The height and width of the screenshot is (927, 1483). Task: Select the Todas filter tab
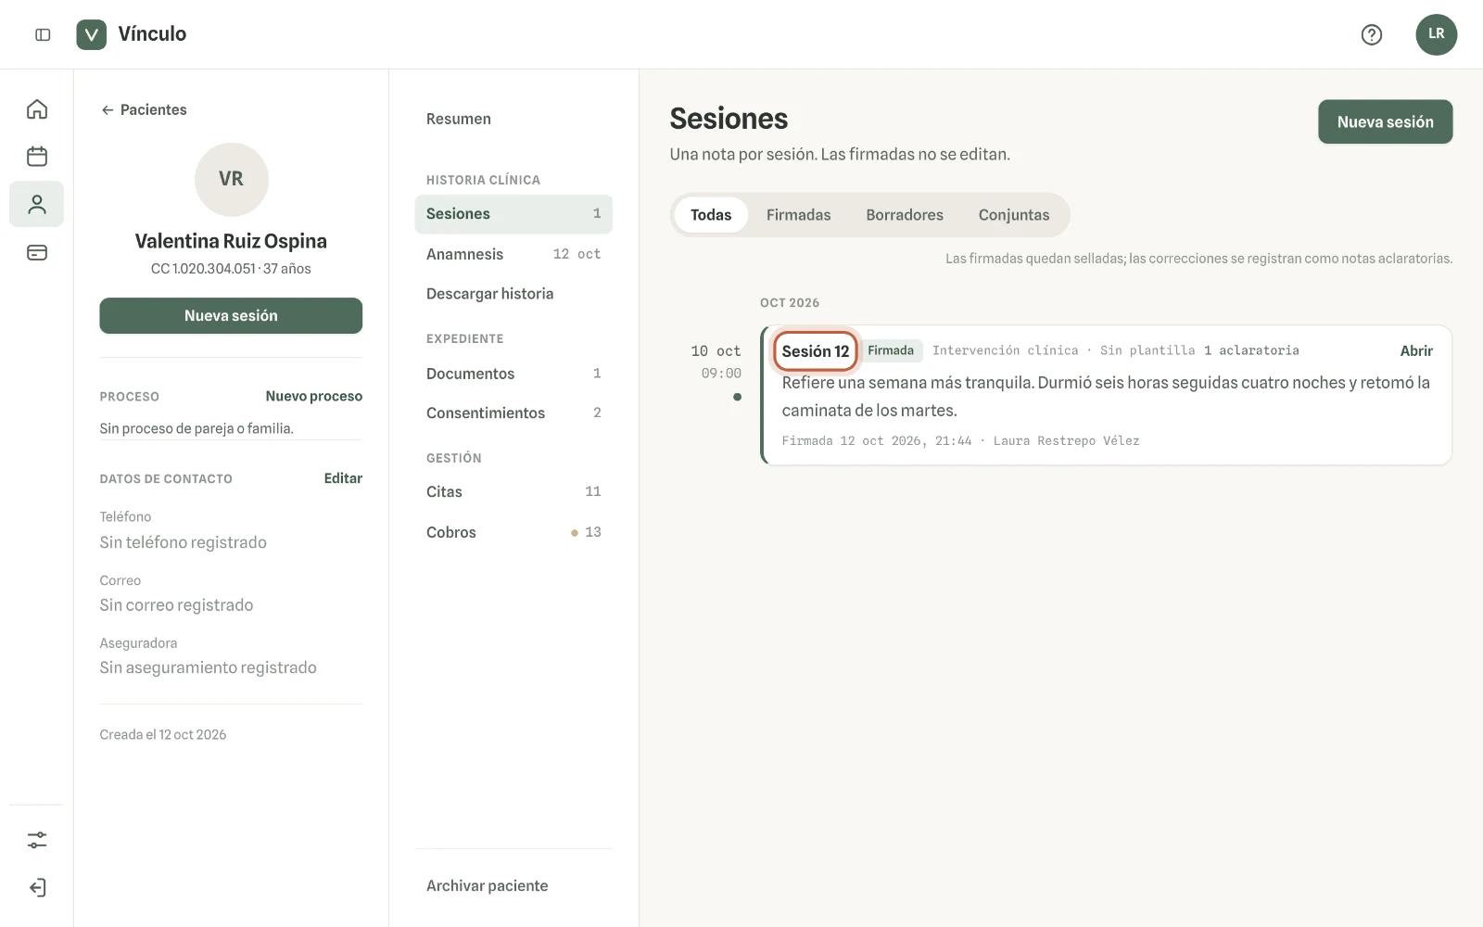point(711,215)
